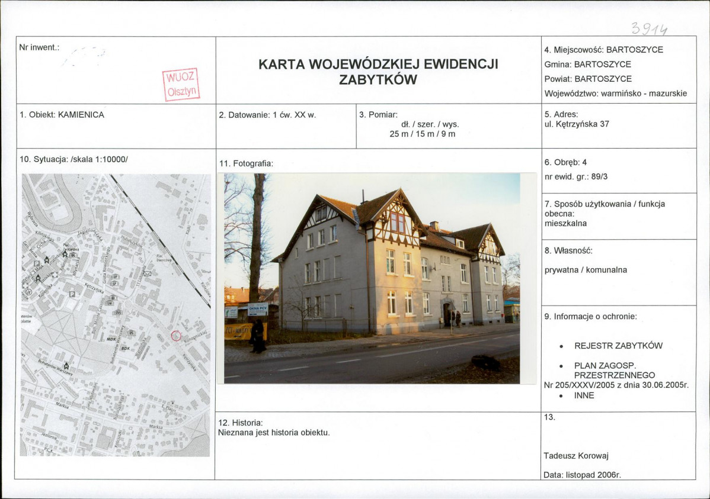Viewport: 710px width, 499px height.
Task: Click the OKNA PCV sign in the photo
Action: coord(258,309)
